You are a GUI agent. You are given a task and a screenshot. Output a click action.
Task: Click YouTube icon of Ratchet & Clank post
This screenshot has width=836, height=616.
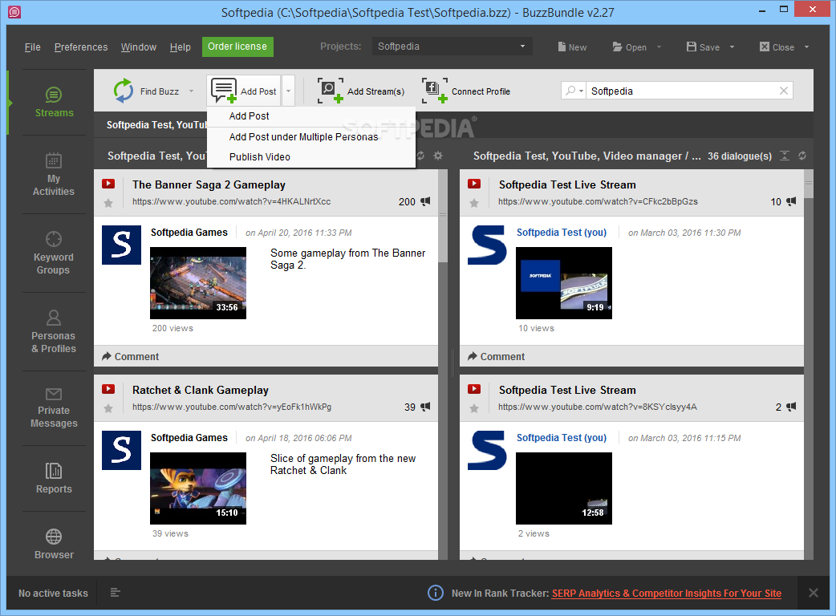coord(108,389)
